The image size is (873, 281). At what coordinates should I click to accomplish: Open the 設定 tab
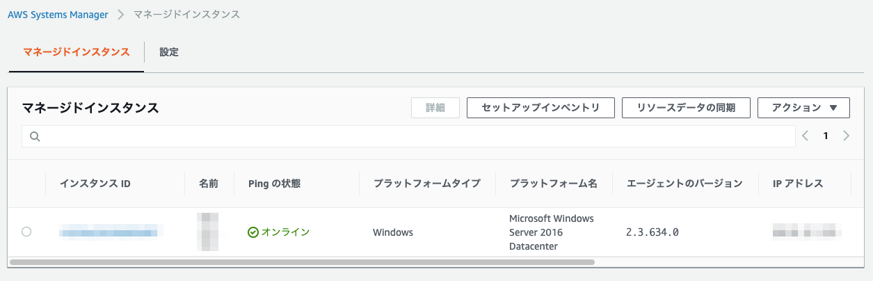pyautogui.click(x=169, y=52)
